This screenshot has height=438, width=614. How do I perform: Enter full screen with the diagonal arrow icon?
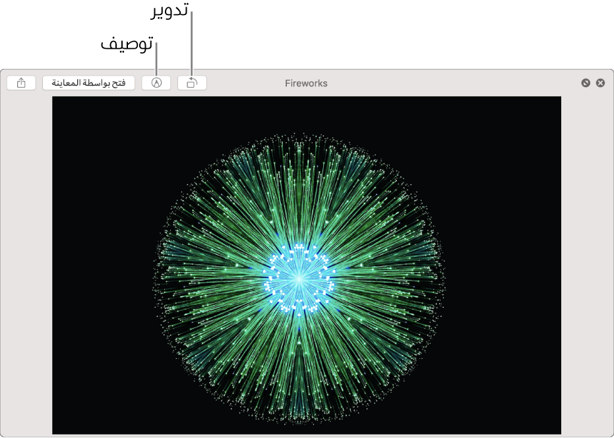[x=585, y=83]
